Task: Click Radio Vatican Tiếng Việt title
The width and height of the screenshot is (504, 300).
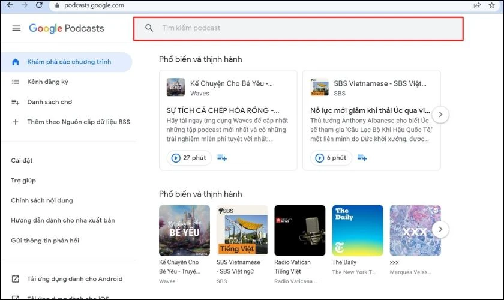Action: point(293,266)
